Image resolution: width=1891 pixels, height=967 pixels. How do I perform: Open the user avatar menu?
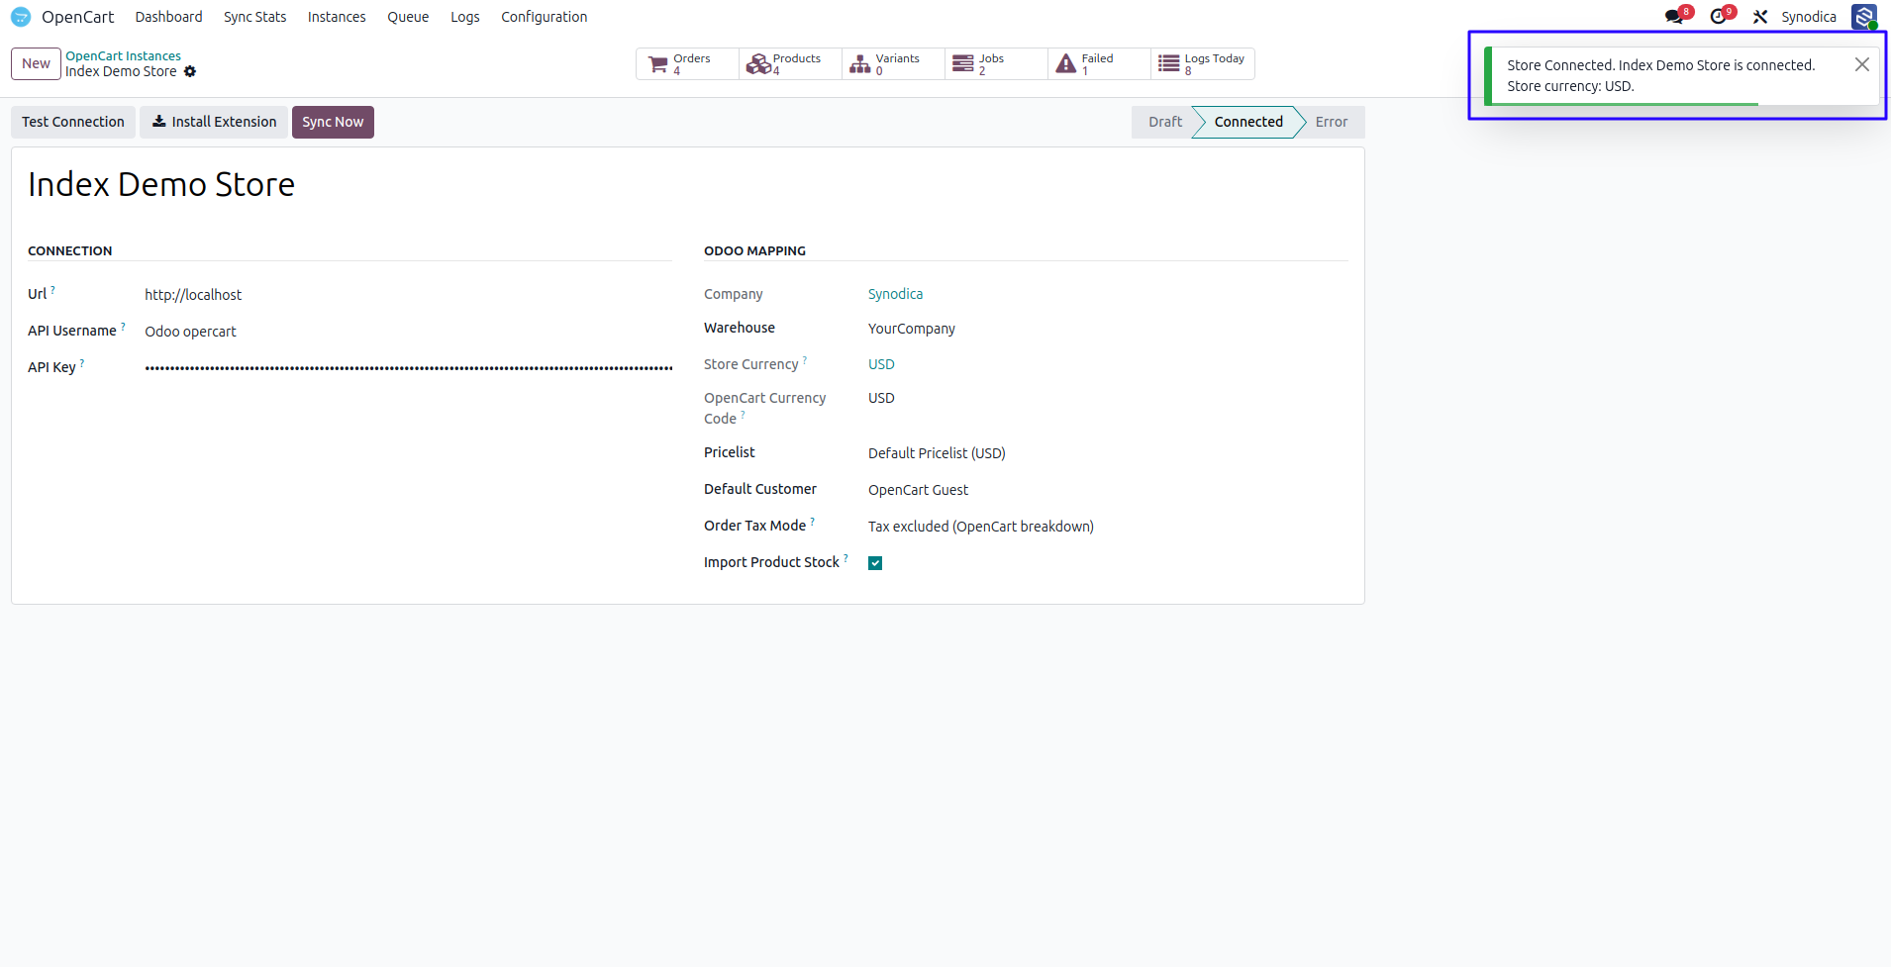click(x=1864, y=17)
